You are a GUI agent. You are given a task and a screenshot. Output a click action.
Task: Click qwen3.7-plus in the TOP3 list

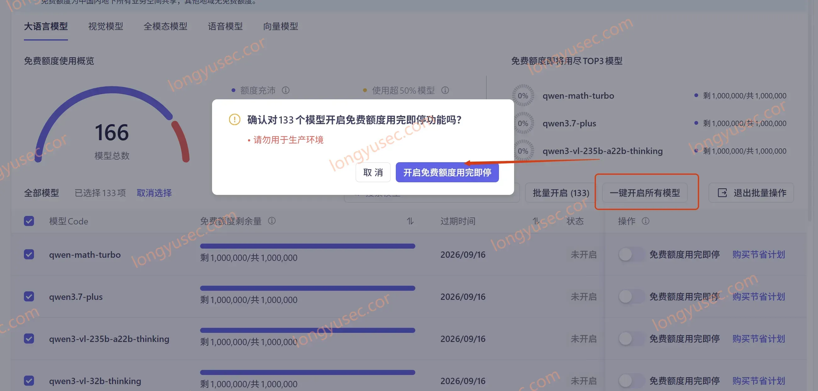569,123
